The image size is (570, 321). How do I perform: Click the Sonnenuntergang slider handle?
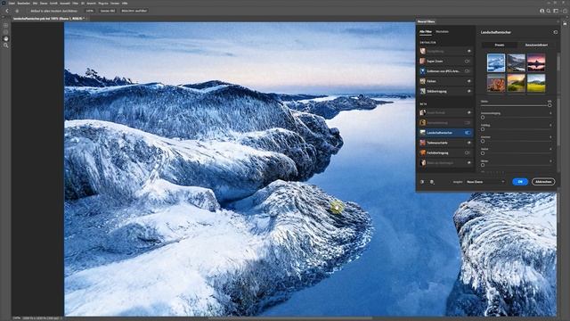[483, 118]
